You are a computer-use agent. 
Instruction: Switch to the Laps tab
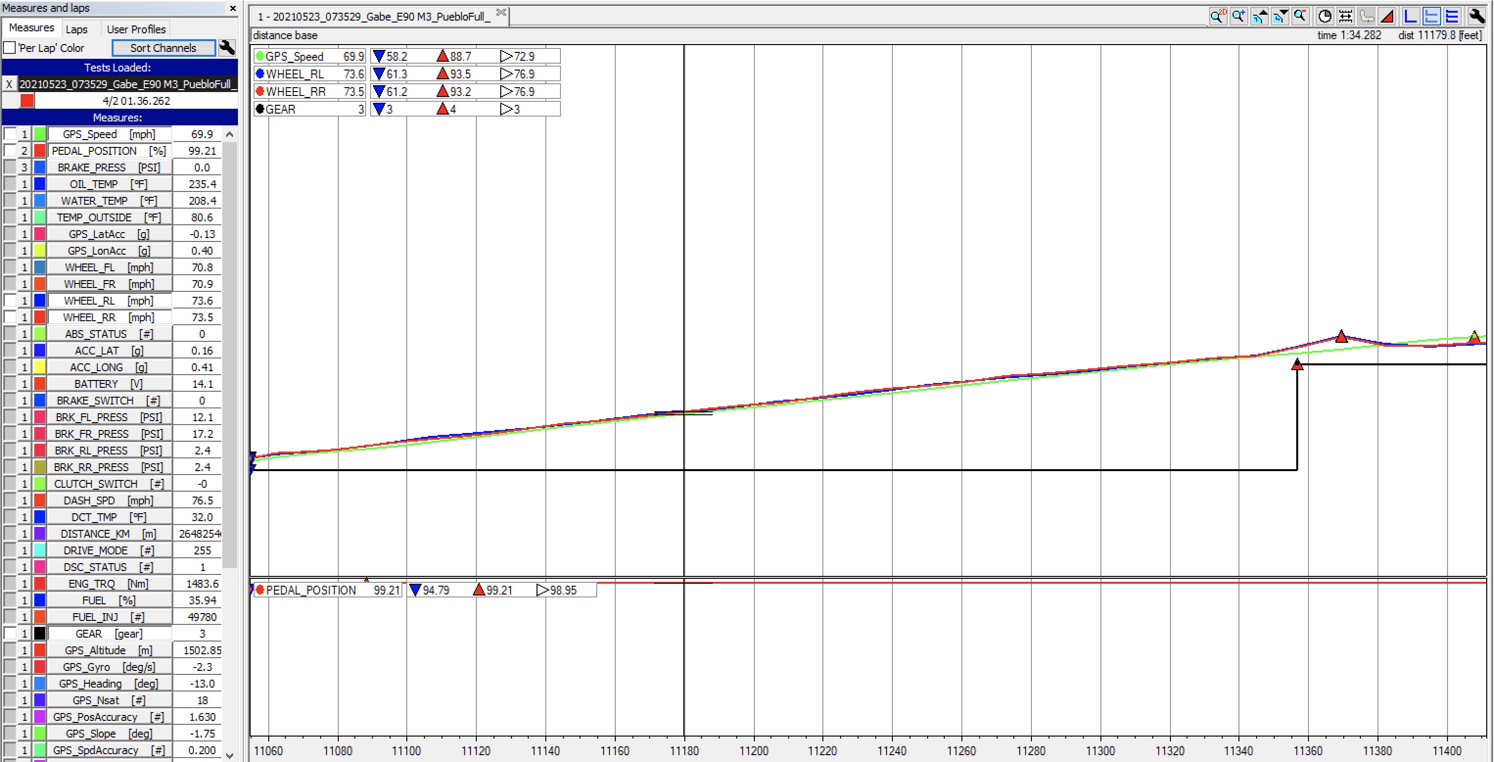(x=76, y=29)
